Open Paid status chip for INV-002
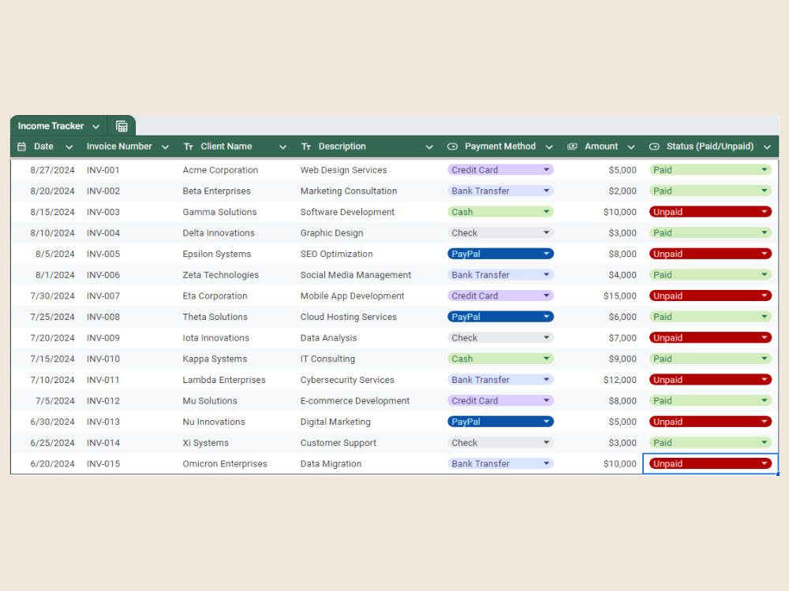The height and width of the screenshot is (591, 789). [711, 191]
